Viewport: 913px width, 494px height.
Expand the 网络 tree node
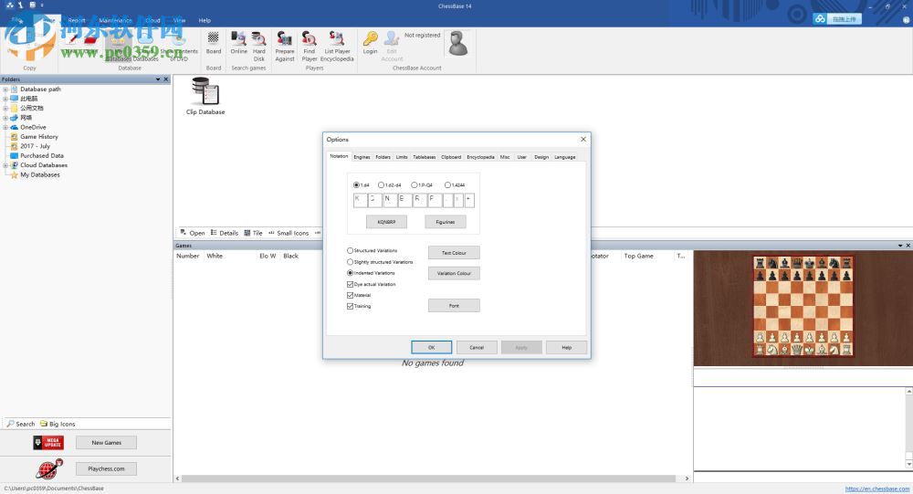point(5,118)
